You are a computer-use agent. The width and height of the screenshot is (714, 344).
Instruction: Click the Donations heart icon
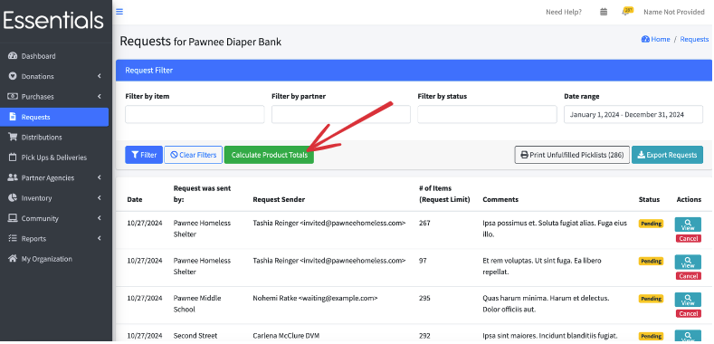tap(13, 76)
